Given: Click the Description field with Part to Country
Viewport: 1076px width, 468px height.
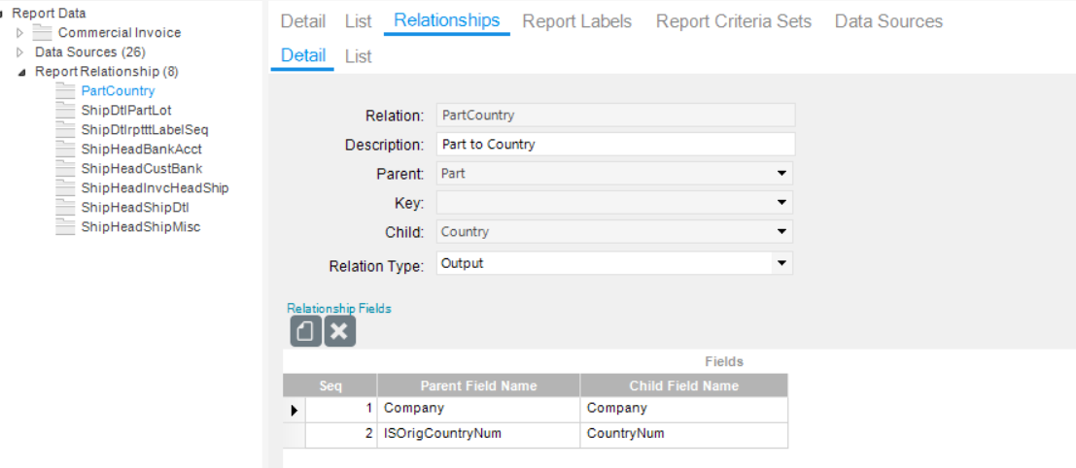Looking at the screenshot, I should [x=615, y=145].
